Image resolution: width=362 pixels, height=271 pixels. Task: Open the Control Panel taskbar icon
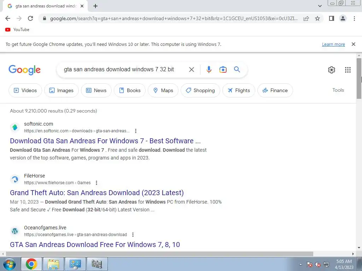(75, 264)
